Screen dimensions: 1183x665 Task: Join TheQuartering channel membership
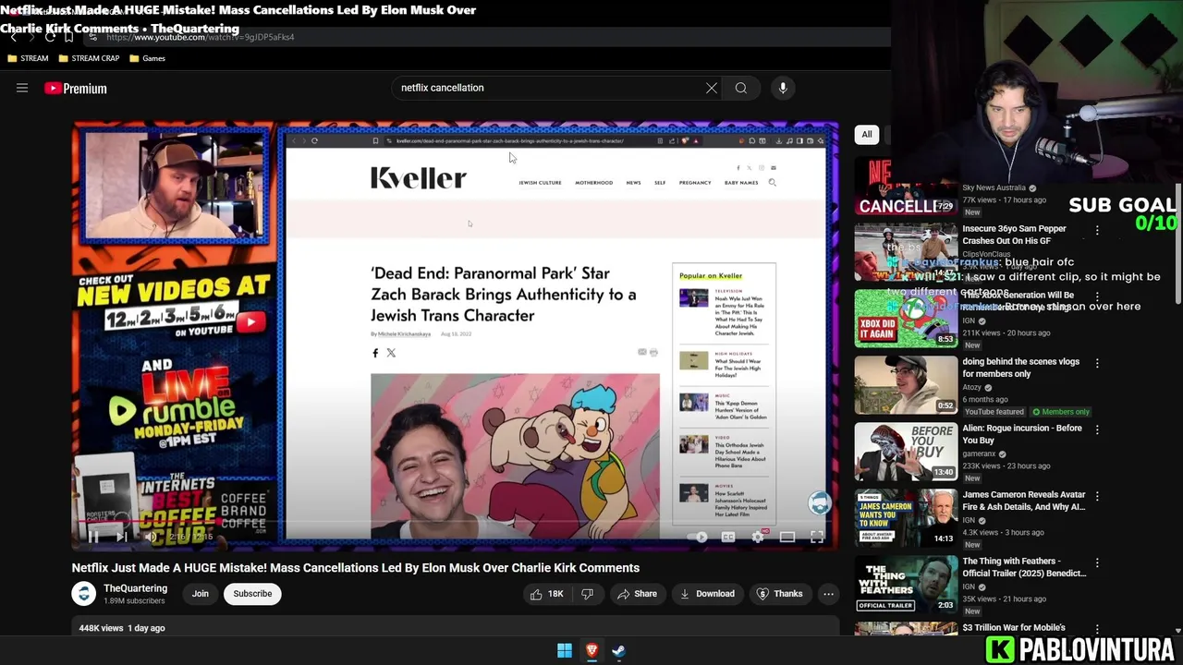[201, 594]
